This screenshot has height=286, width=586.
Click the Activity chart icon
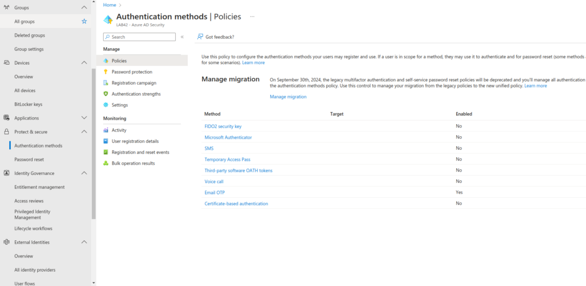[106, 130]
